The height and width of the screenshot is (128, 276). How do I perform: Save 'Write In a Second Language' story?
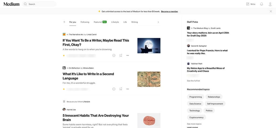[x=121, y=89]
